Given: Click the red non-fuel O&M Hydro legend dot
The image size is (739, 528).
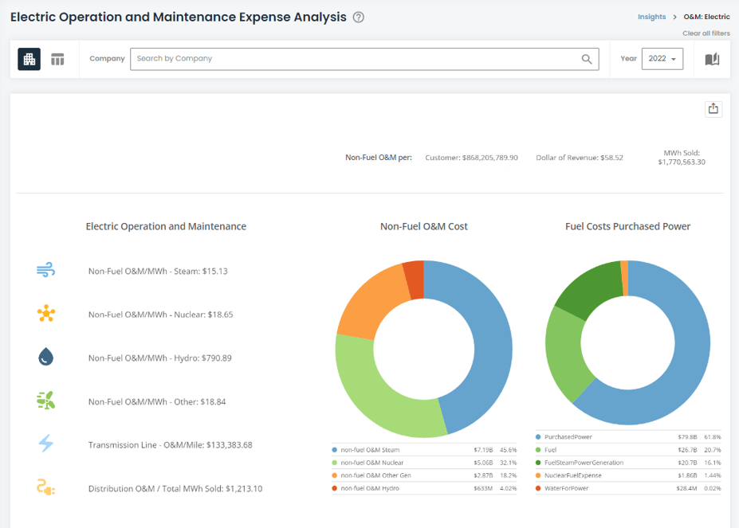Looking at the screenshot, I should pyautogui.click(x=335, y=488).
